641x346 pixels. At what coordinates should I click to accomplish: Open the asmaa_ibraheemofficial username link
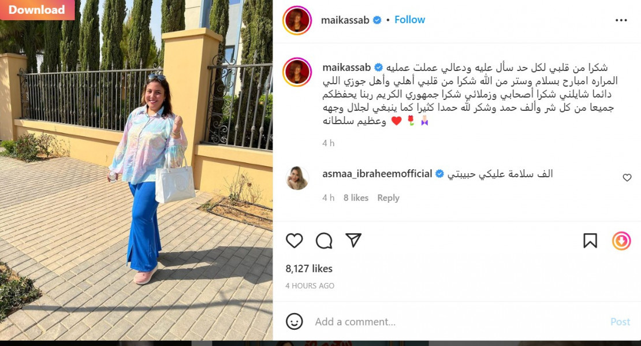pos(377,174)
